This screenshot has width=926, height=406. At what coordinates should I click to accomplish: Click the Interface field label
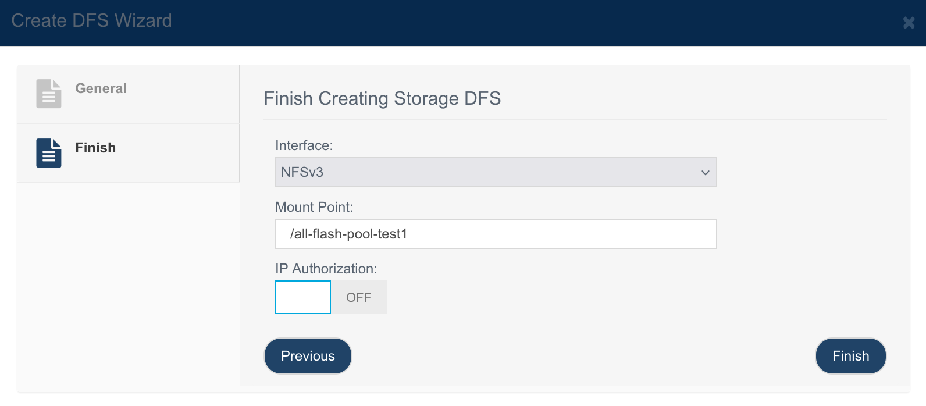(304, 145)
